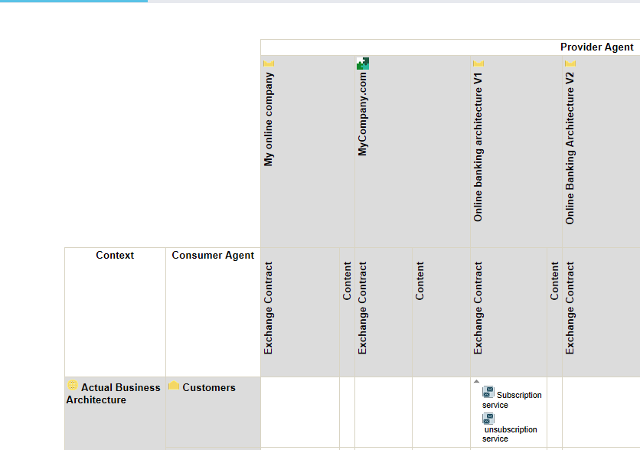Click the Customers folder icon
The image size is (640, 450).
coord(174,386)
